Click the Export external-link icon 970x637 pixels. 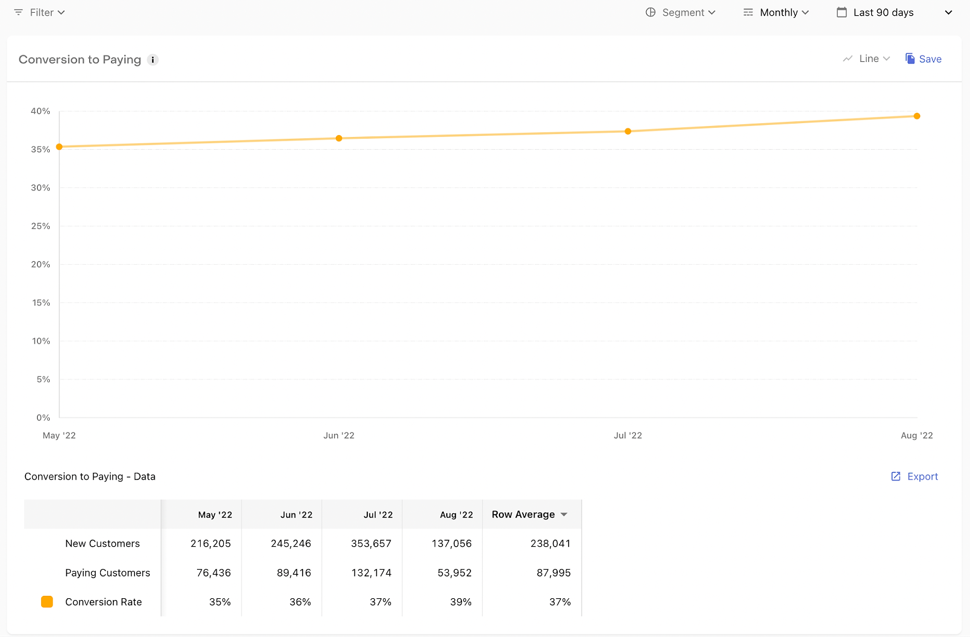(x=895, y=476)
